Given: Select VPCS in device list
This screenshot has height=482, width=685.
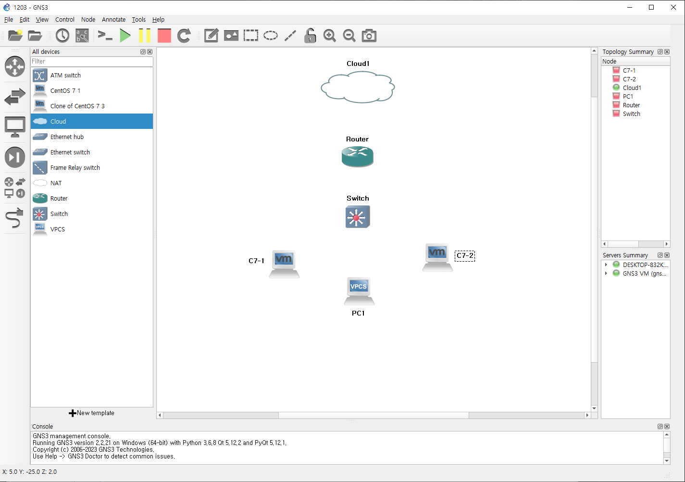Looking at the screenshot, I should coord(92,229).
